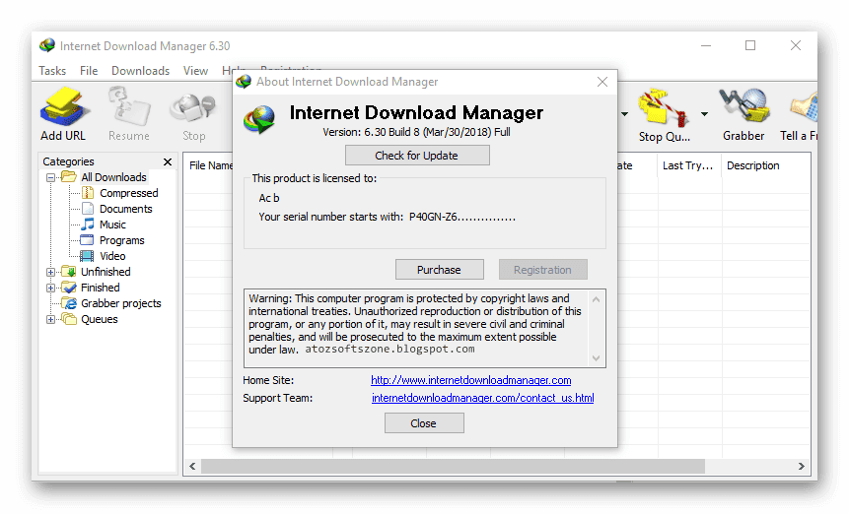This screenshot has height=514, width=849.
Task: Click the IDM icon in main title bar
Action: (47, 45)
